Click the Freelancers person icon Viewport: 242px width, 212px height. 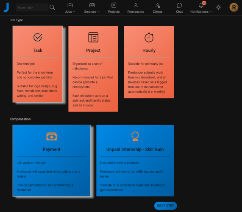tap(136, 6)
